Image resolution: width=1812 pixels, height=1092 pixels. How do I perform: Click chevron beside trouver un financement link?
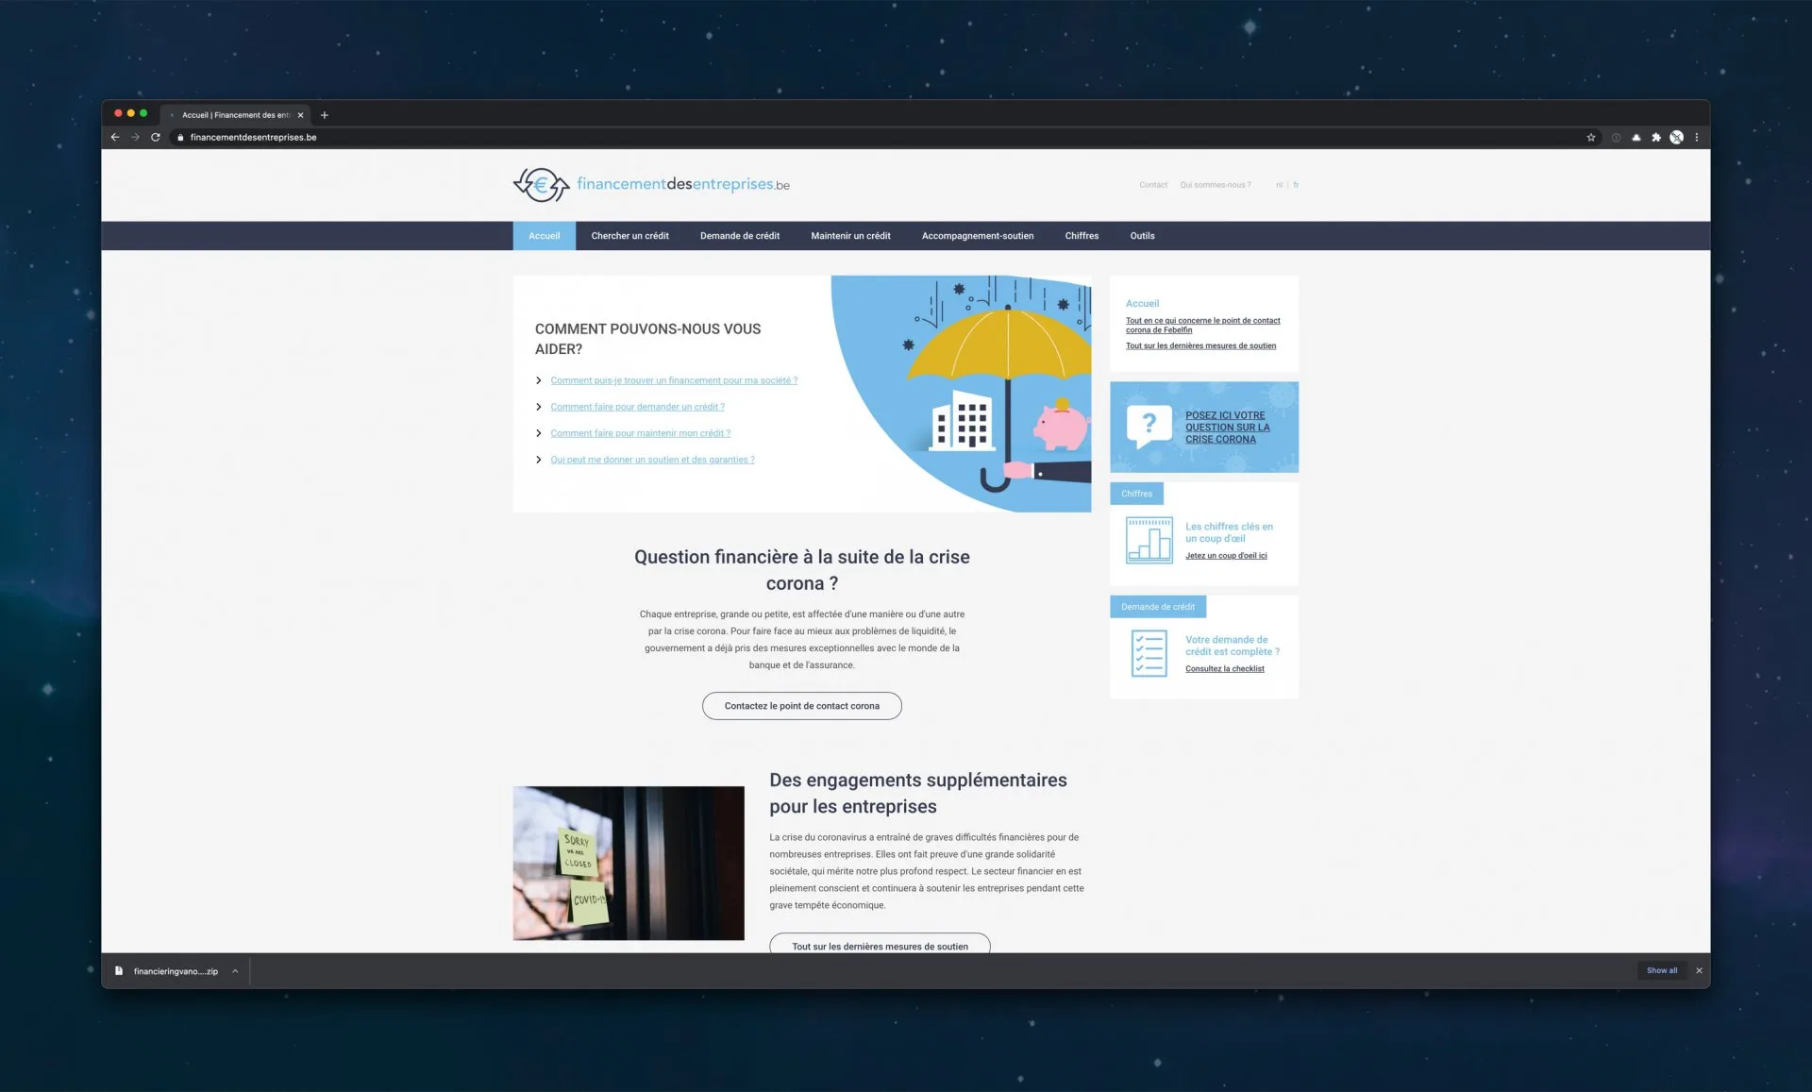click(539, 380)
